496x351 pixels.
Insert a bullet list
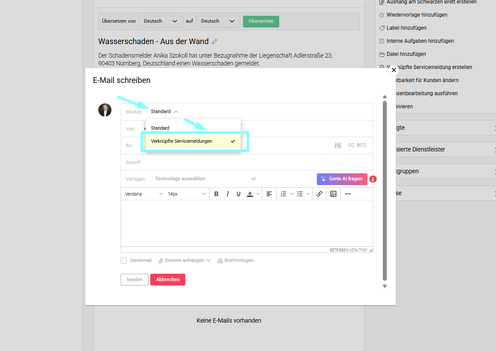(300, 194)
